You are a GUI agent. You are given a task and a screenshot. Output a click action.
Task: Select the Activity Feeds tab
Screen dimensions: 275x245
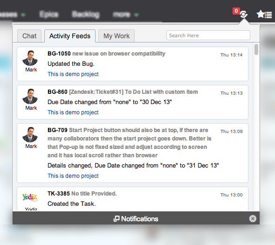(70, 36)
